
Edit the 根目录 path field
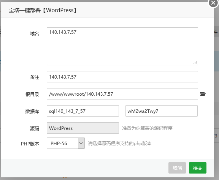coord(122,94)
